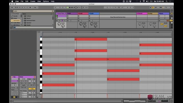The width and height of the screenshot is (183, 103).
Task: Click the Notes box toggle icon
Action: pos(35,77)
